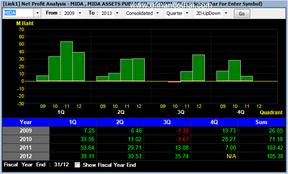Open the To year dropdown showing 2013

[117, 13]
